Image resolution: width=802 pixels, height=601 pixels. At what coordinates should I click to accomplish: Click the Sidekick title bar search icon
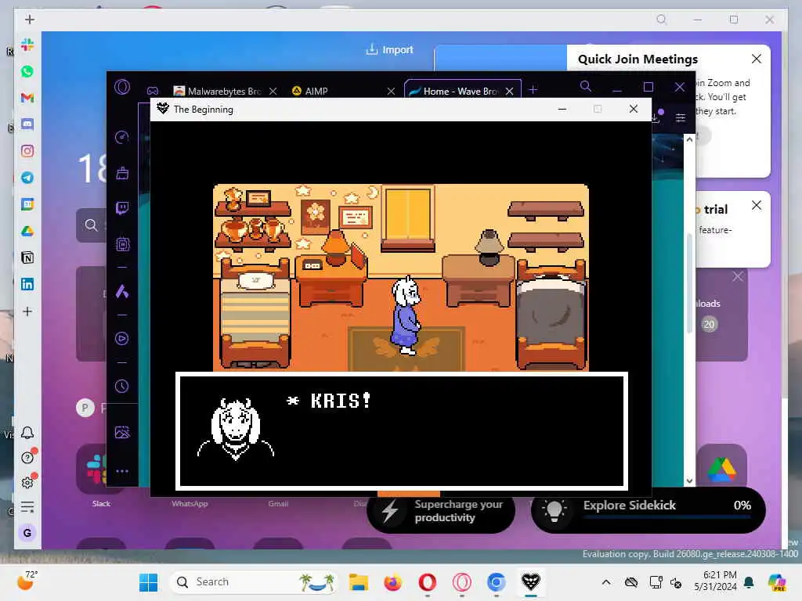[x=661, y=20]
